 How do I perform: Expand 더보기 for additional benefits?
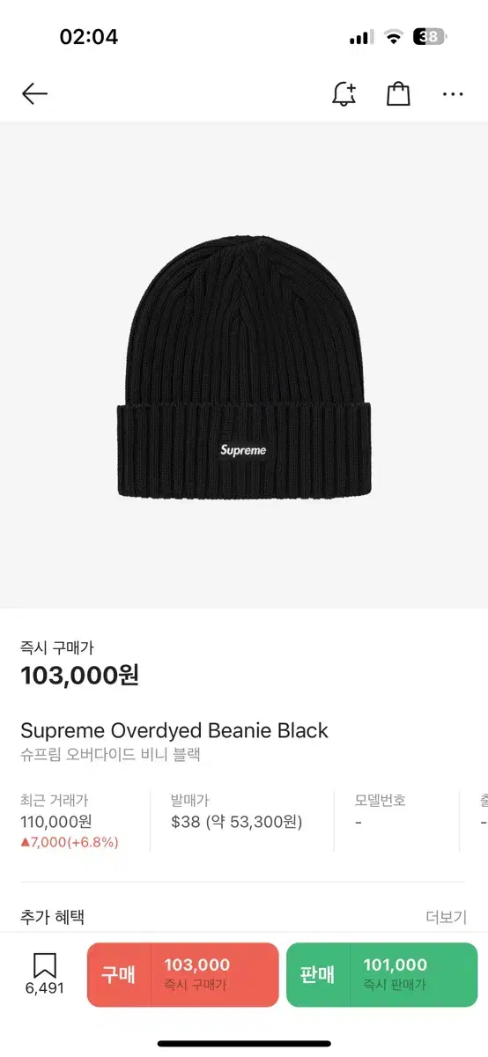pos(445,916)
